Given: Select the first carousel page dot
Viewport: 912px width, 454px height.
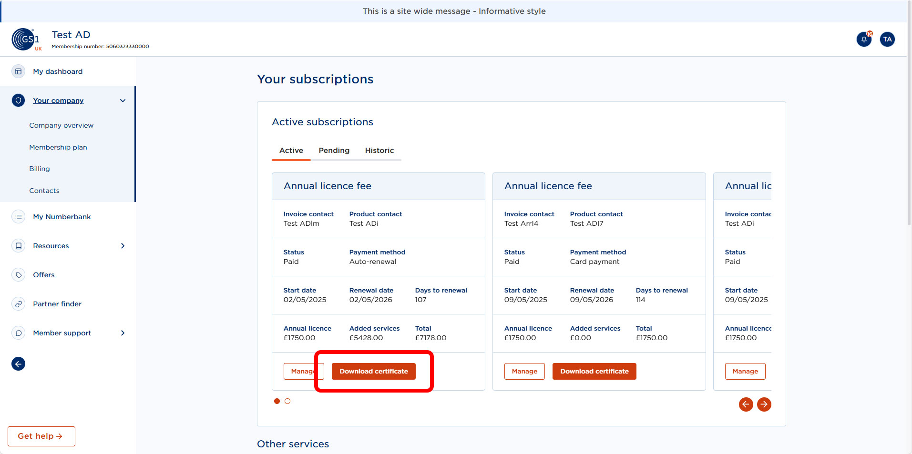Looking at the screenshot, I should coord(277,401).
